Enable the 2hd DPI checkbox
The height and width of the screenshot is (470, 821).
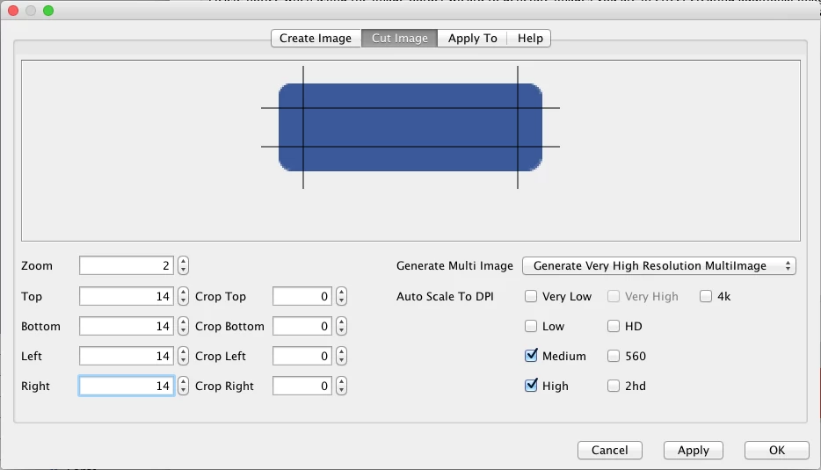[x=614, y=386]
